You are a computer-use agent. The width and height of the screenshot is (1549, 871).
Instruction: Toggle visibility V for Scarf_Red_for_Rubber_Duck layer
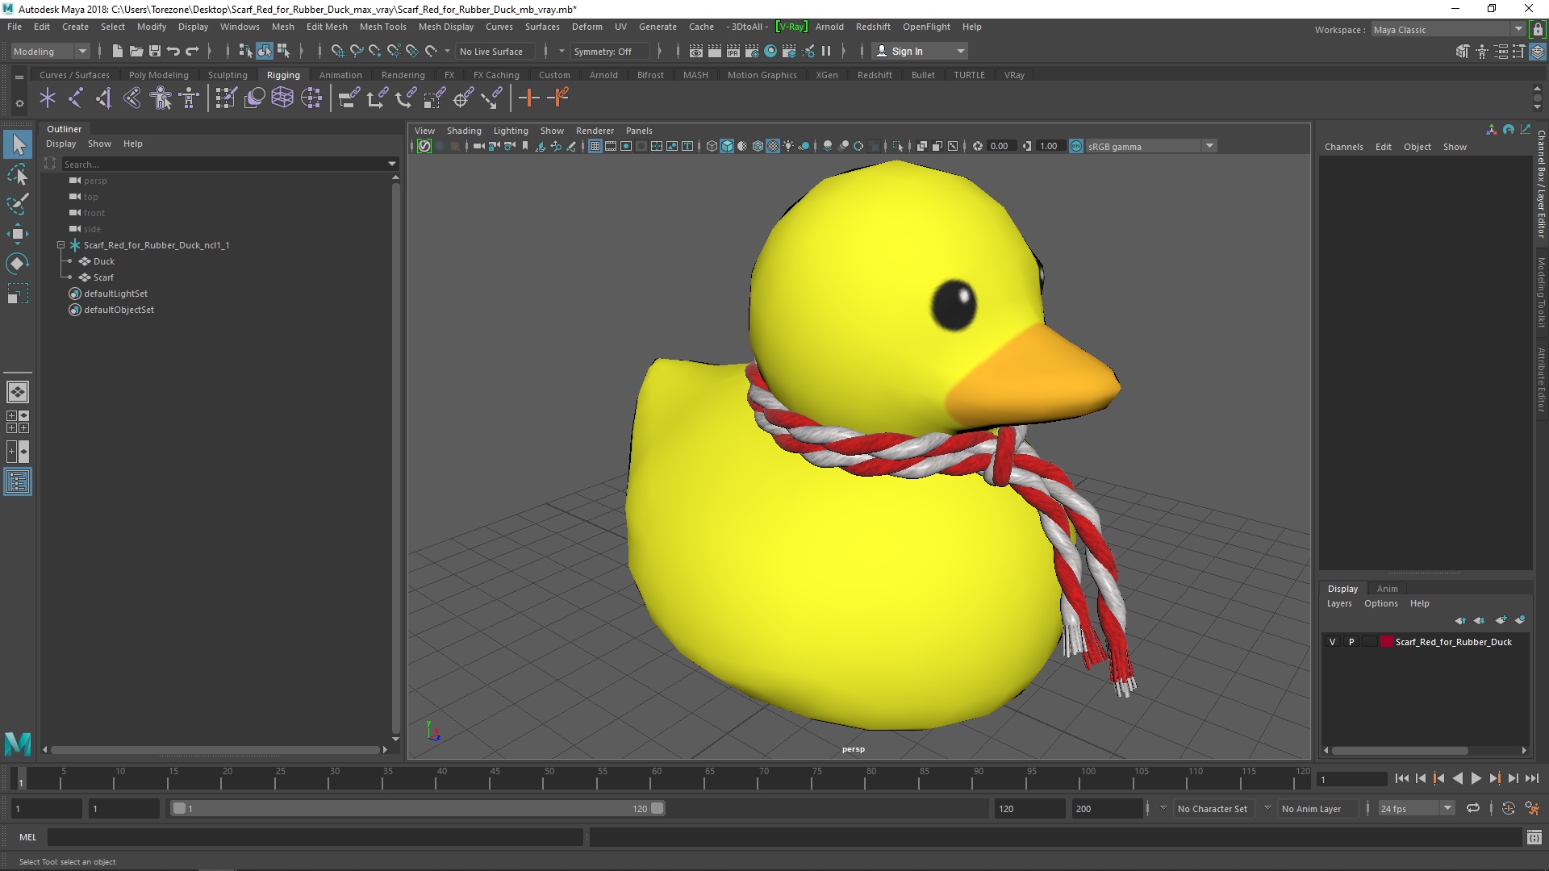point(1332,641)
